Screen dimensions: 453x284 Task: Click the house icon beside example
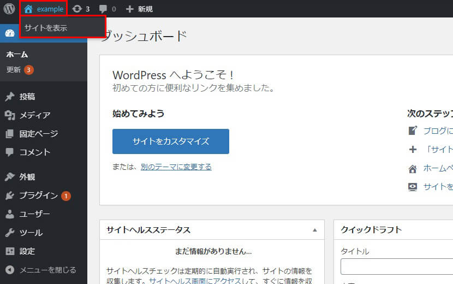28,9
